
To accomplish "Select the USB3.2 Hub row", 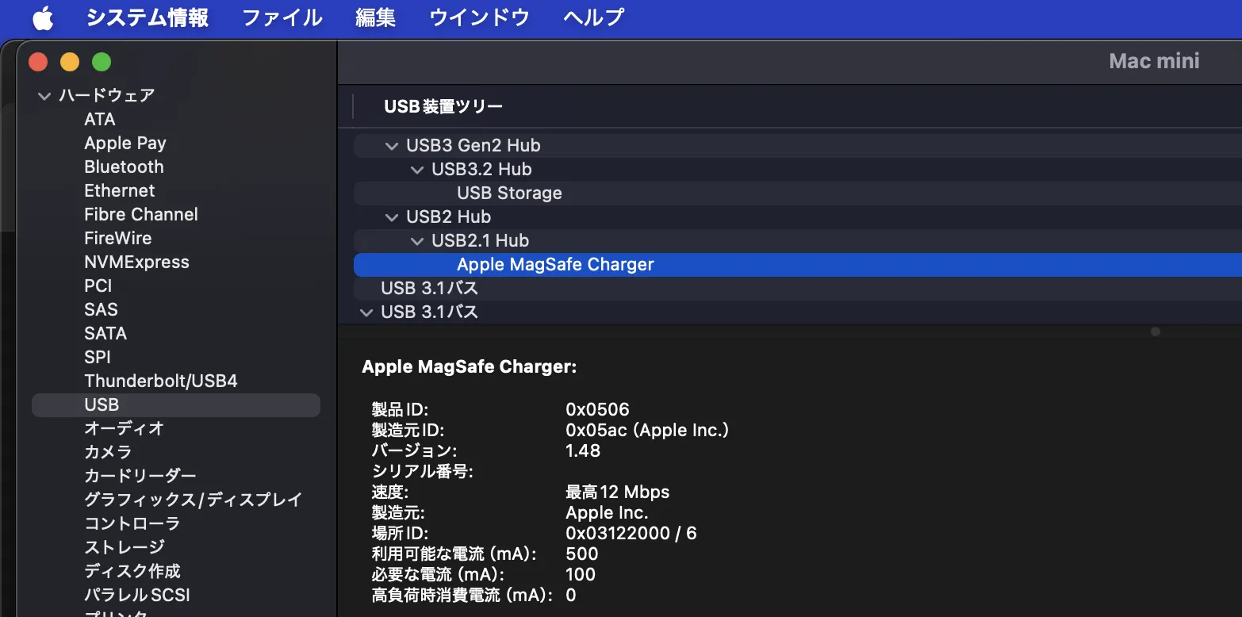I will 798,170.
